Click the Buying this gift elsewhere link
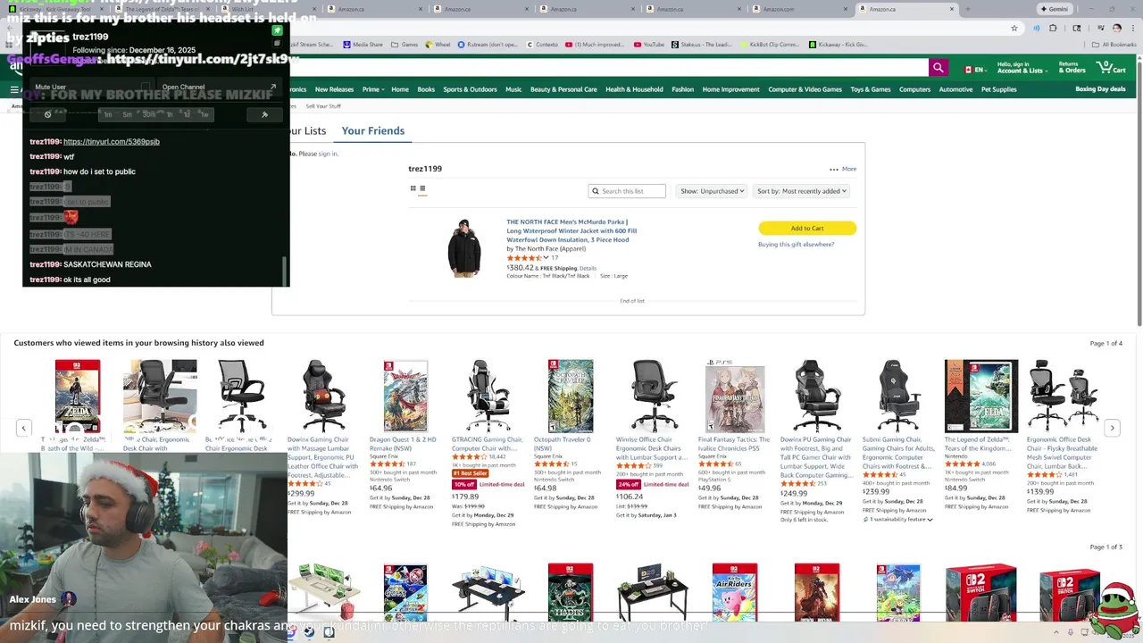Viewport: 1143px width, 643px height. coord(797,245)
